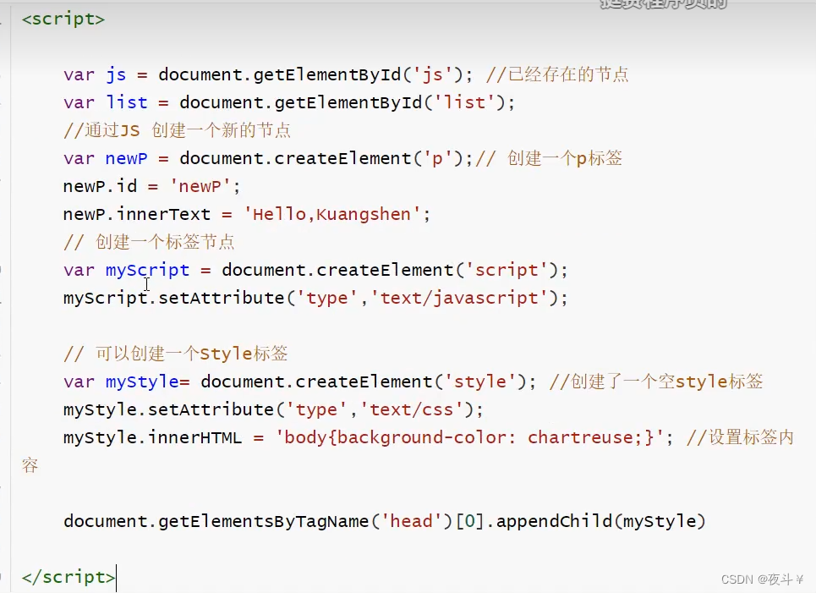Click newP in the var newP declaration
This screenshot has width=816, height=593.
pos(127,158)
